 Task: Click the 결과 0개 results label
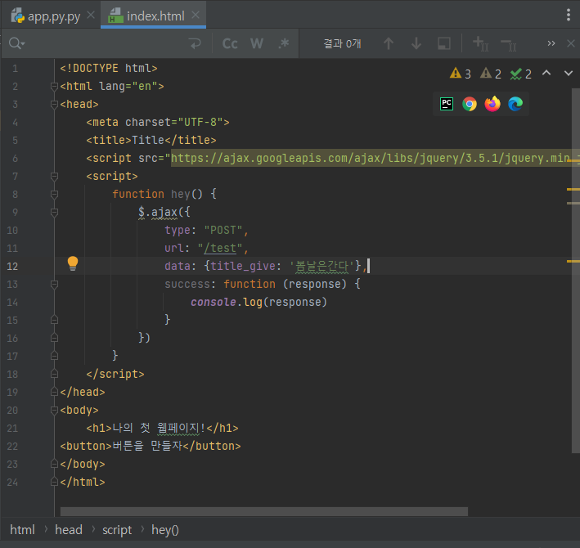[342, 43]
